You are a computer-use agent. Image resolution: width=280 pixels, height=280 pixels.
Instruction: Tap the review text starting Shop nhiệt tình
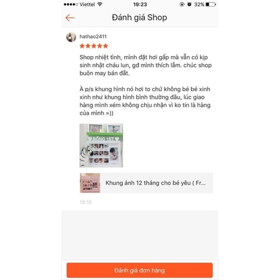[145, 65]
